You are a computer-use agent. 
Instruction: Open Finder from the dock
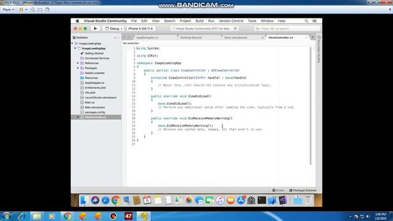pos(85,200)
